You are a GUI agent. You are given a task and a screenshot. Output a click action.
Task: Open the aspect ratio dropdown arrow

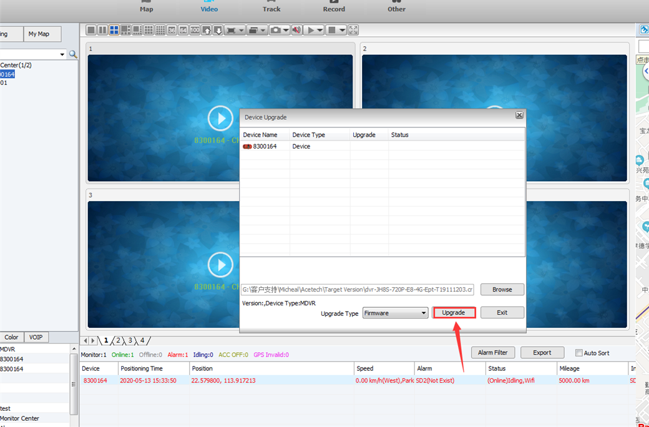tap(242, 30)
